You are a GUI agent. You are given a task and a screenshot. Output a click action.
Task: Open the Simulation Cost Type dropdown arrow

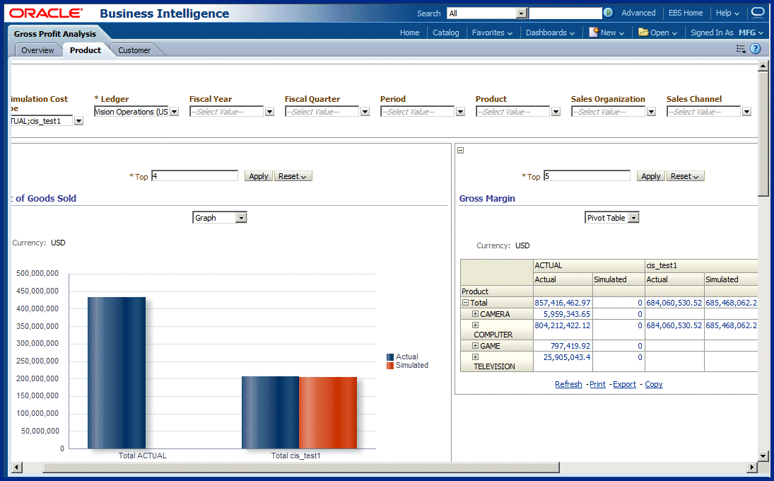pos(78,121)
